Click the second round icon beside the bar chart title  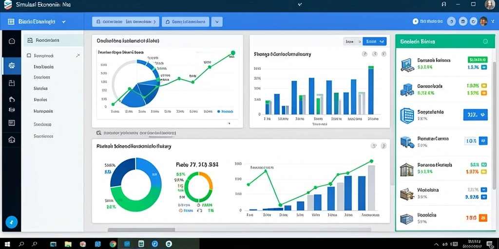375,54
